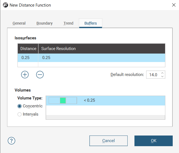
Task: Select Surface Resolution cell value 0.25
Action: (x=102, y=58)
